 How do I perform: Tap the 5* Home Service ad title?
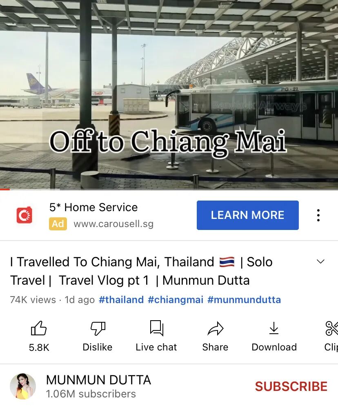click(x=93, y=207)
